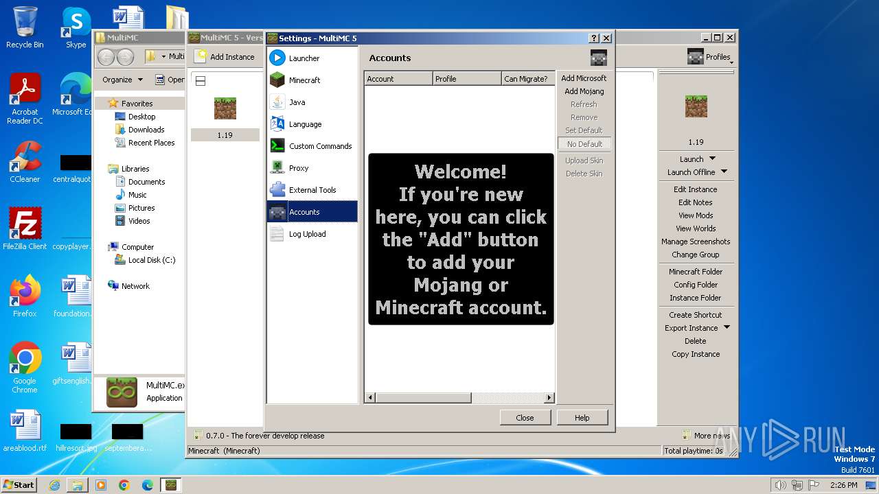Screen dimensions: 879x494
Task: Open the Minecraft Folder
Action: (695, 272)
